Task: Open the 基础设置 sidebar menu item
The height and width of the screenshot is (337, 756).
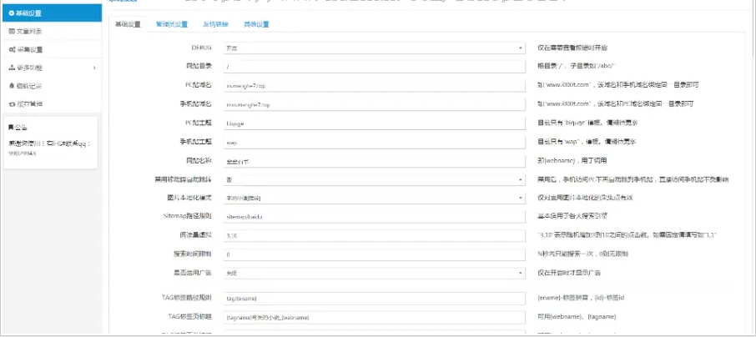Action: [x=52, y=13]
